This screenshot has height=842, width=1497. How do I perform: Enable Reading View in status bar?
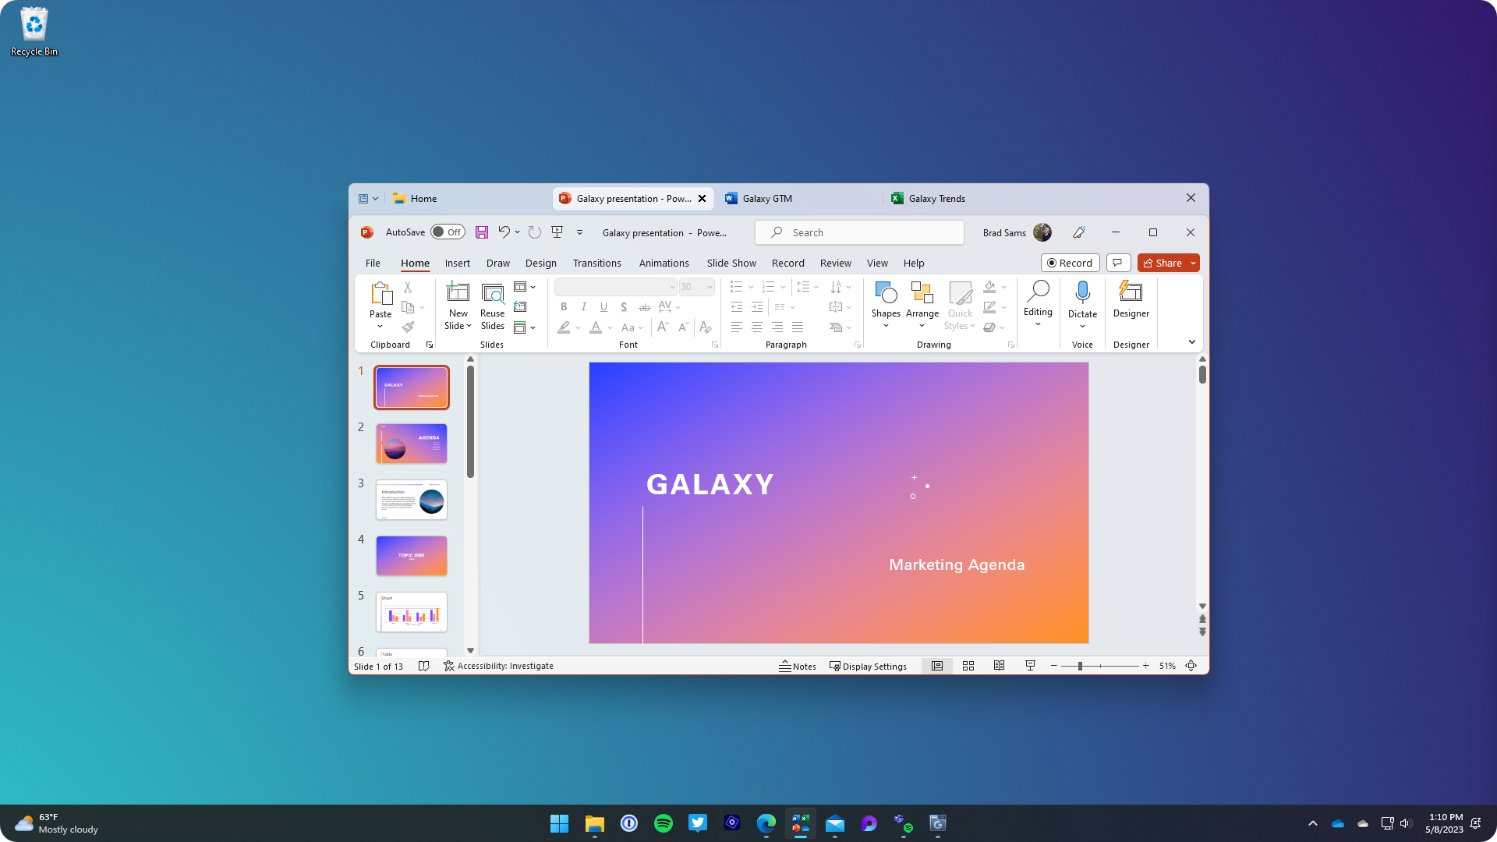(x=998, y=667)
